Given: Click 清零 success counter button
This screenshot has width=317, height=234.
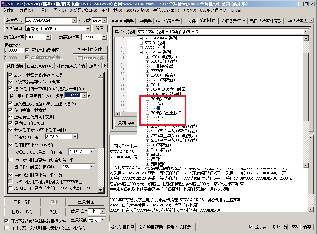Looking at the screenshot, I should [307, 227].
